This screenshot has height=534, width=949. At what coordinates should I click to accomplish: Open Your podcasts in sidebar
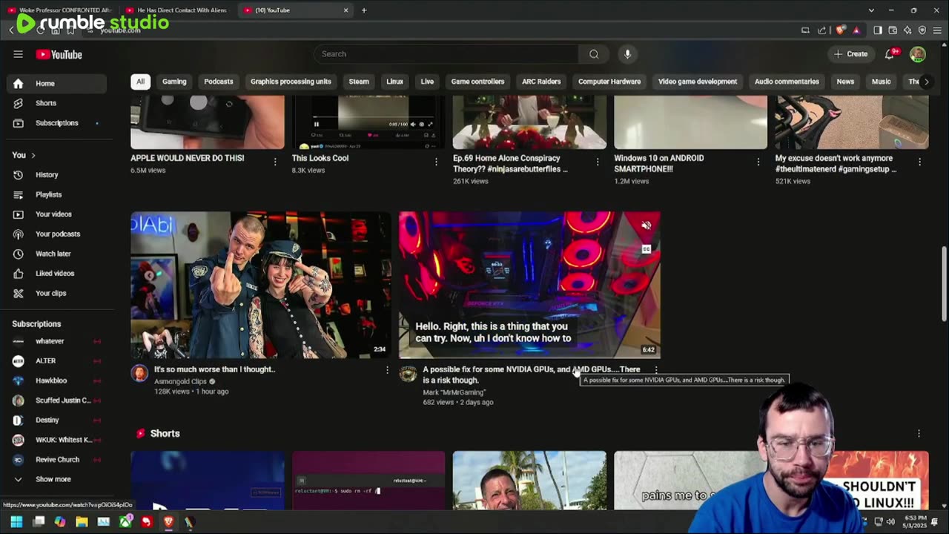[57, 234]
